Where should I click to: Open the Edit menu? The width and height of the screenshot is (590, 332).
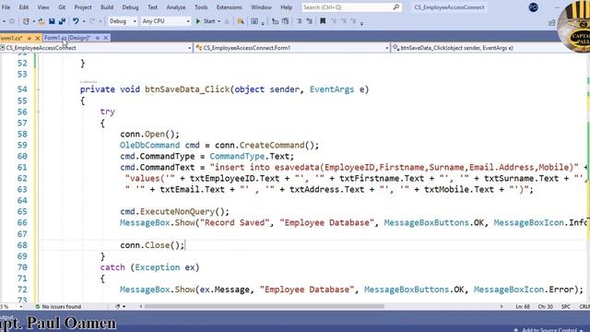(x=24, y=7)
